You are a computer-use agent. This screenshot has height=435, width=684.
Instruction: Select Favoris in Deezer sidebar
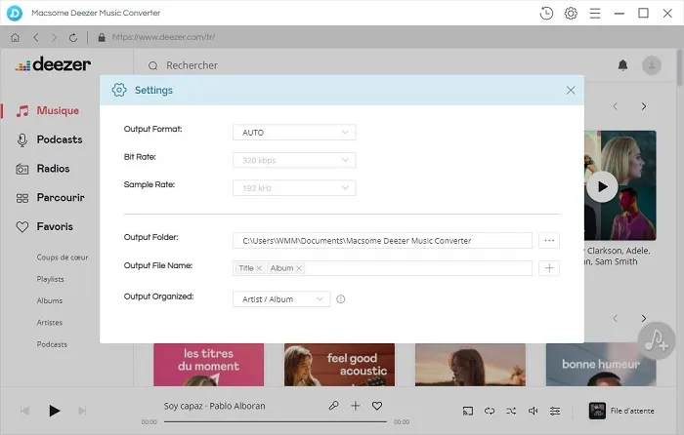[44, 227]
